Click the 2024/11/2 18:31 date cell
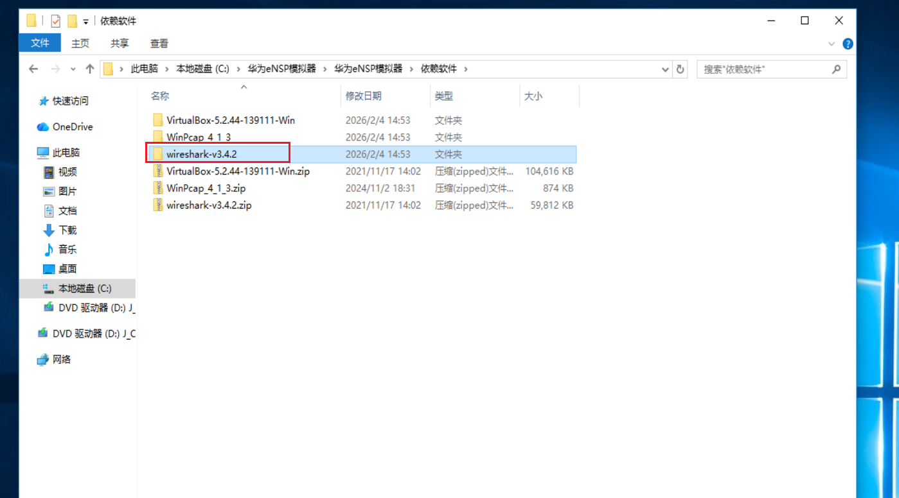Image resolution: width=899 pixels, height=498 pixels. [380, 188]
